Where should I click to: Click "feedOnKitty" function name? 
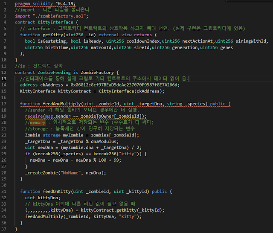click(57, 191)
